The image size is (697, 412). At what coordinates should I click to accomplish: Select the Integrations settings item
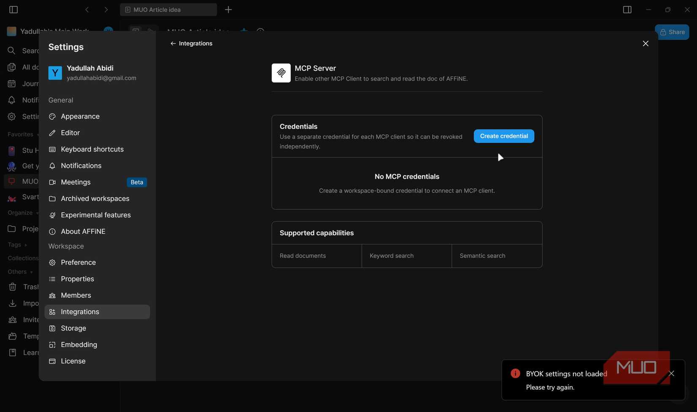pos(97,312)
